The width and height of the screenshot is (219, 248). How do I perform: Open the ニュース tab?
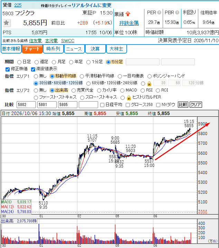click(x=74, y=49)
